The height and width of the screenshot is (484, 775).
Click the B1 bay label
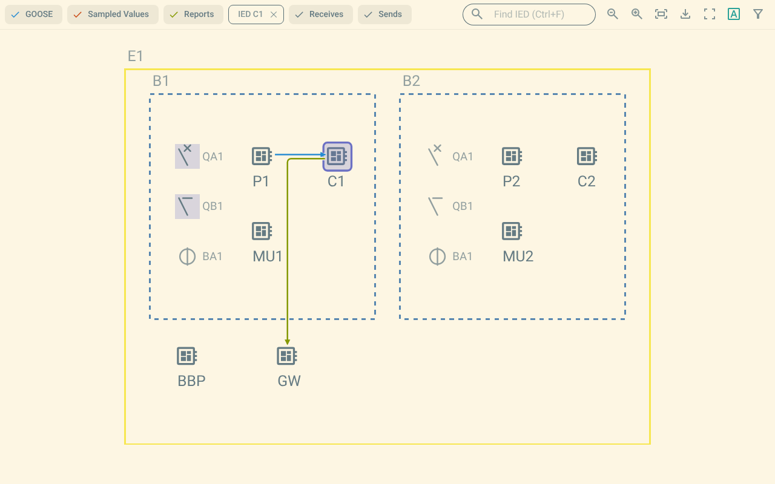coord(161,81)
